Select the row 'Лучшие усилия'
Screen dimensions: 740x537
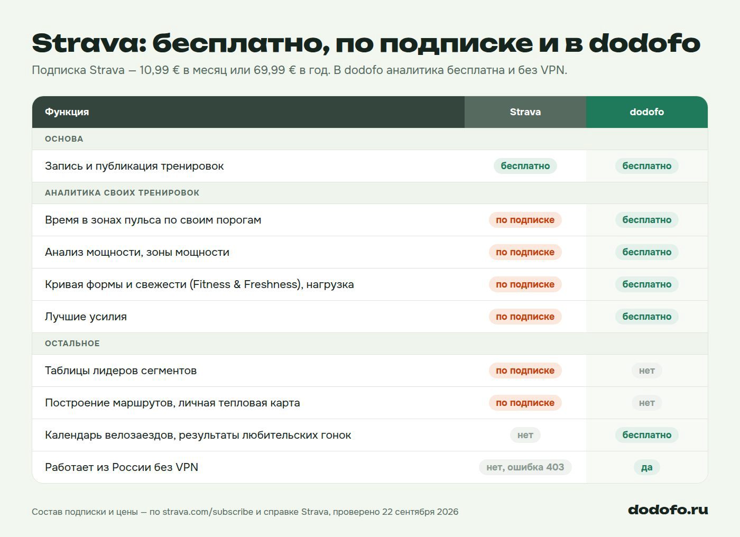coord(370,317)
